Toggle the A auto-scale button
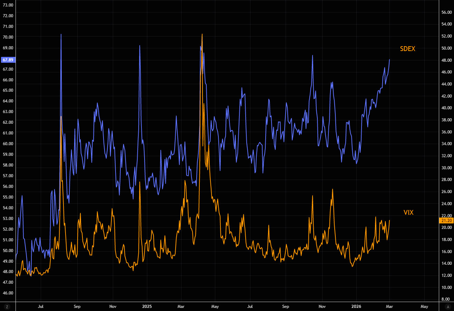 (448, 307)
